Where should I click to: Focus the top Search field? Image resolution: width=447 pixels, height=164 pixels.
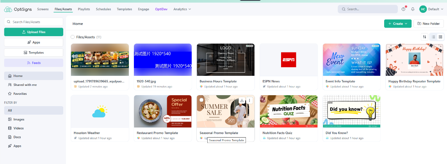click(x=368, y=9)
